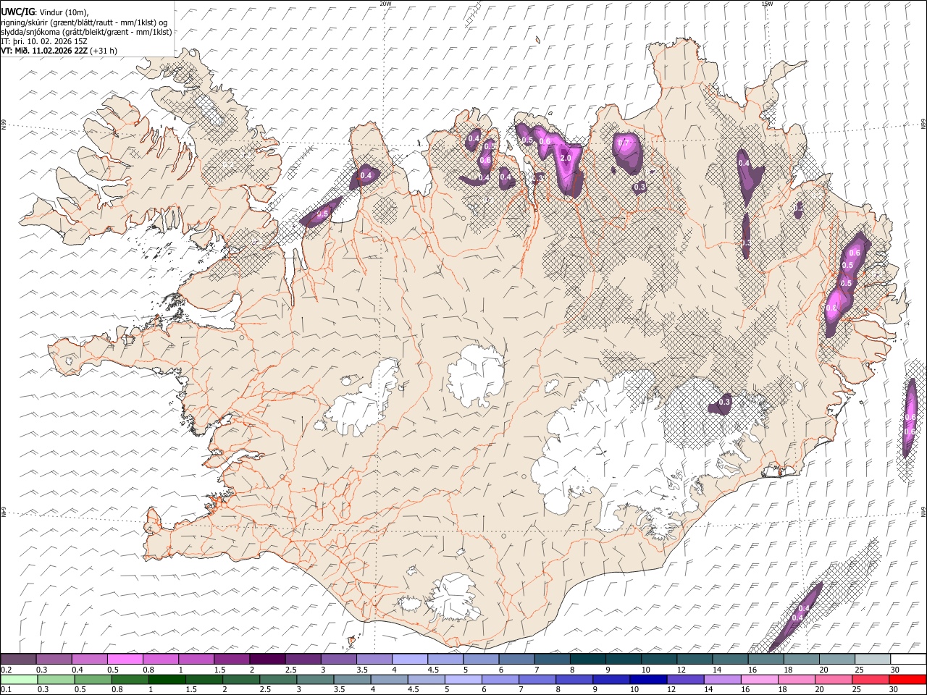Click the '15W' longitude label
This screenshot has height=695, width=927.
click(x=767, y=4)
